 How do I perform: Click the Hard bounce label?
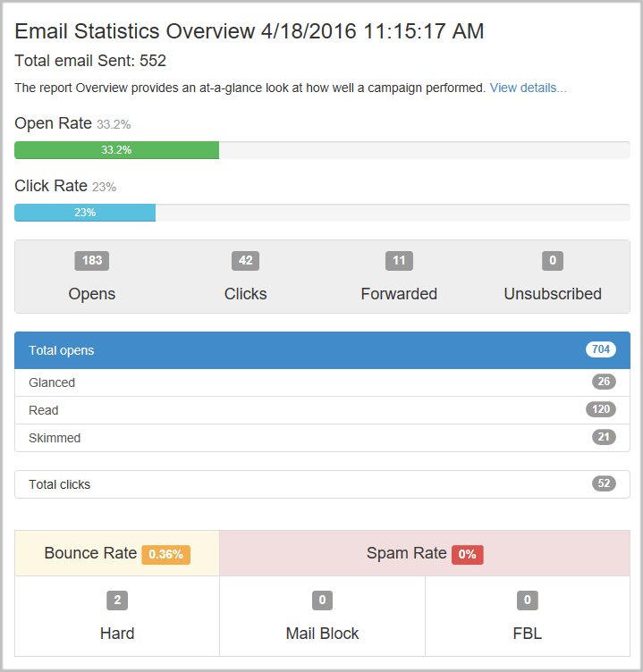click(x=117, y=634)
